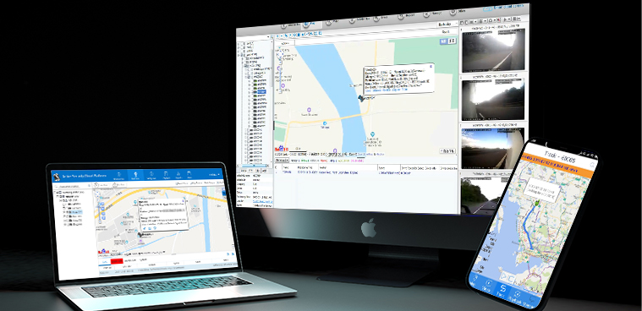Tap the green vehicle marker on the phone map

point(537,202)
